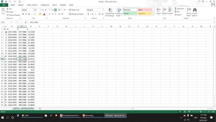Toggle Center horizontal alignment
216x122 pixels.
[x=53, y=14]
